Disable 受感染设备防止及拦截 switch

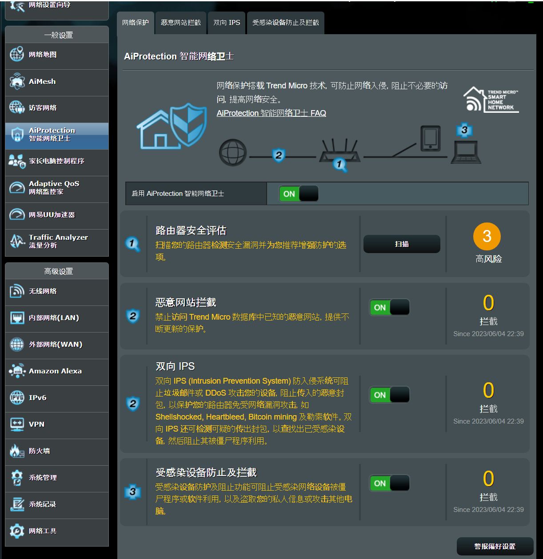pos(390,483)
